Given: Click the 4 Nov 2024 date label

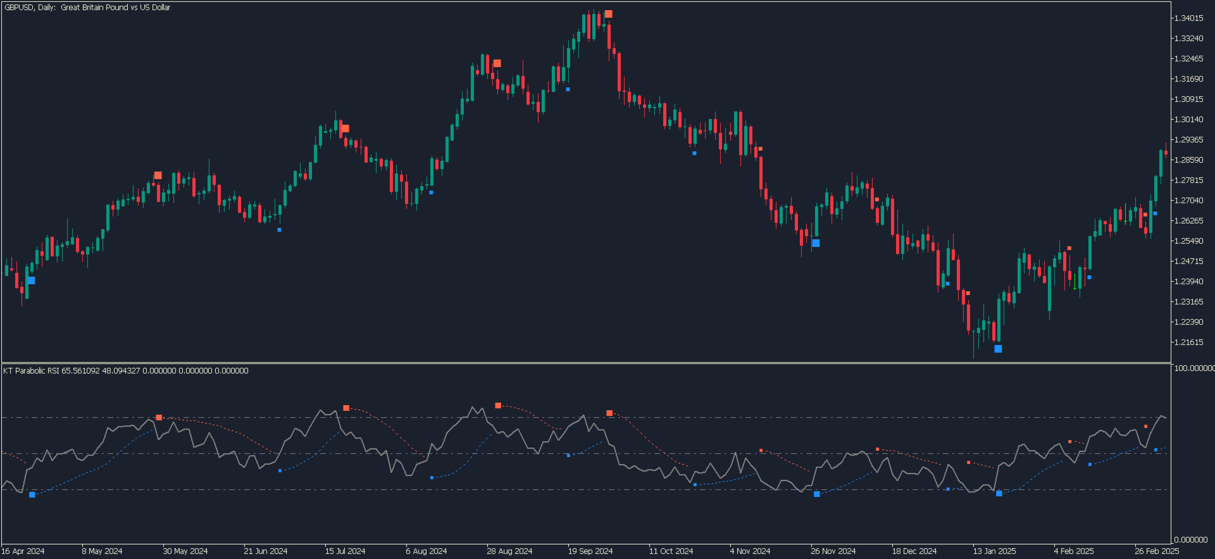Looking at the screenshot, I should tap(750, 551).
